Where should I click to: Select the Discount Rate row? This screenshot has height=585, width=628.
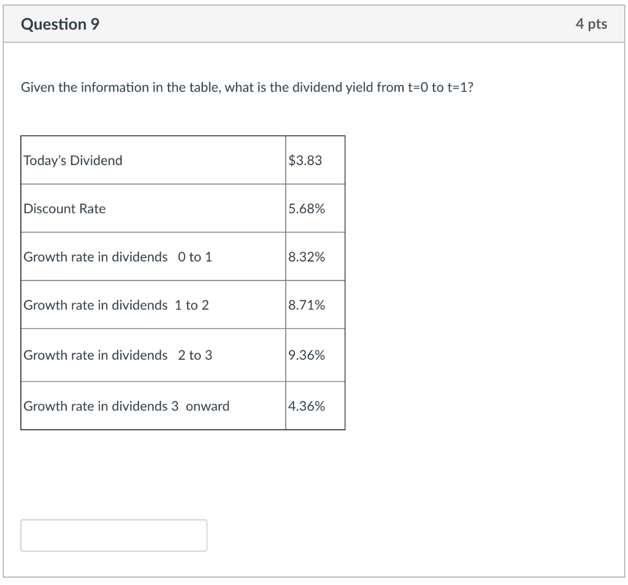64,209
